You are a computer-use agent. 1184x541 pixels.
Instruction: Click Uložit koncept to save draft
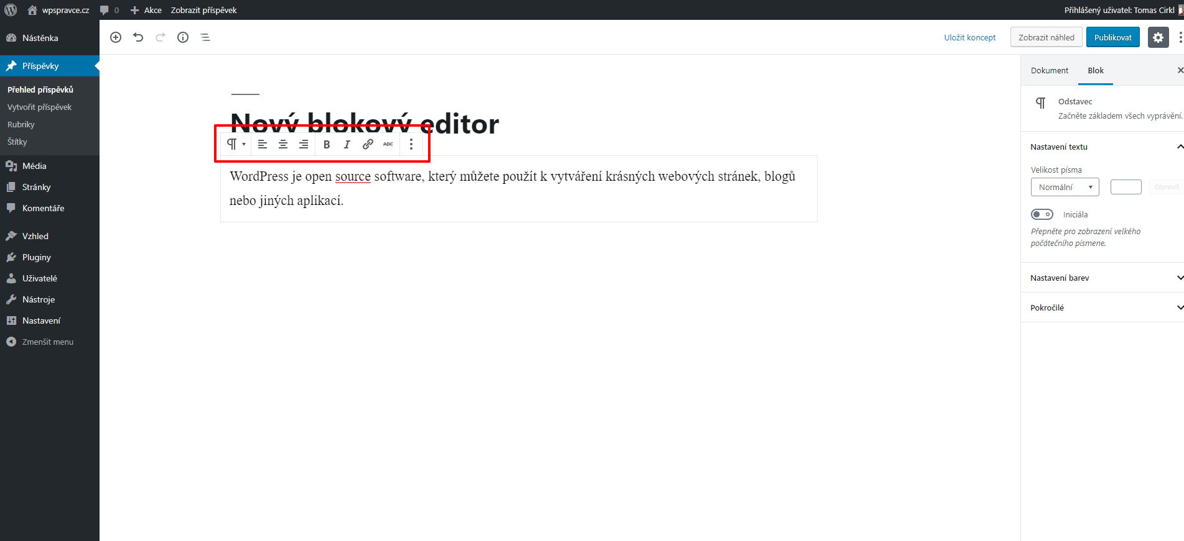(970, 37)
